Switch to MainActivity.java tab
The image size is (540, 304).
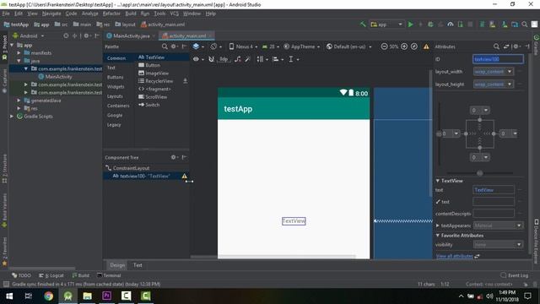pos(132,35)
